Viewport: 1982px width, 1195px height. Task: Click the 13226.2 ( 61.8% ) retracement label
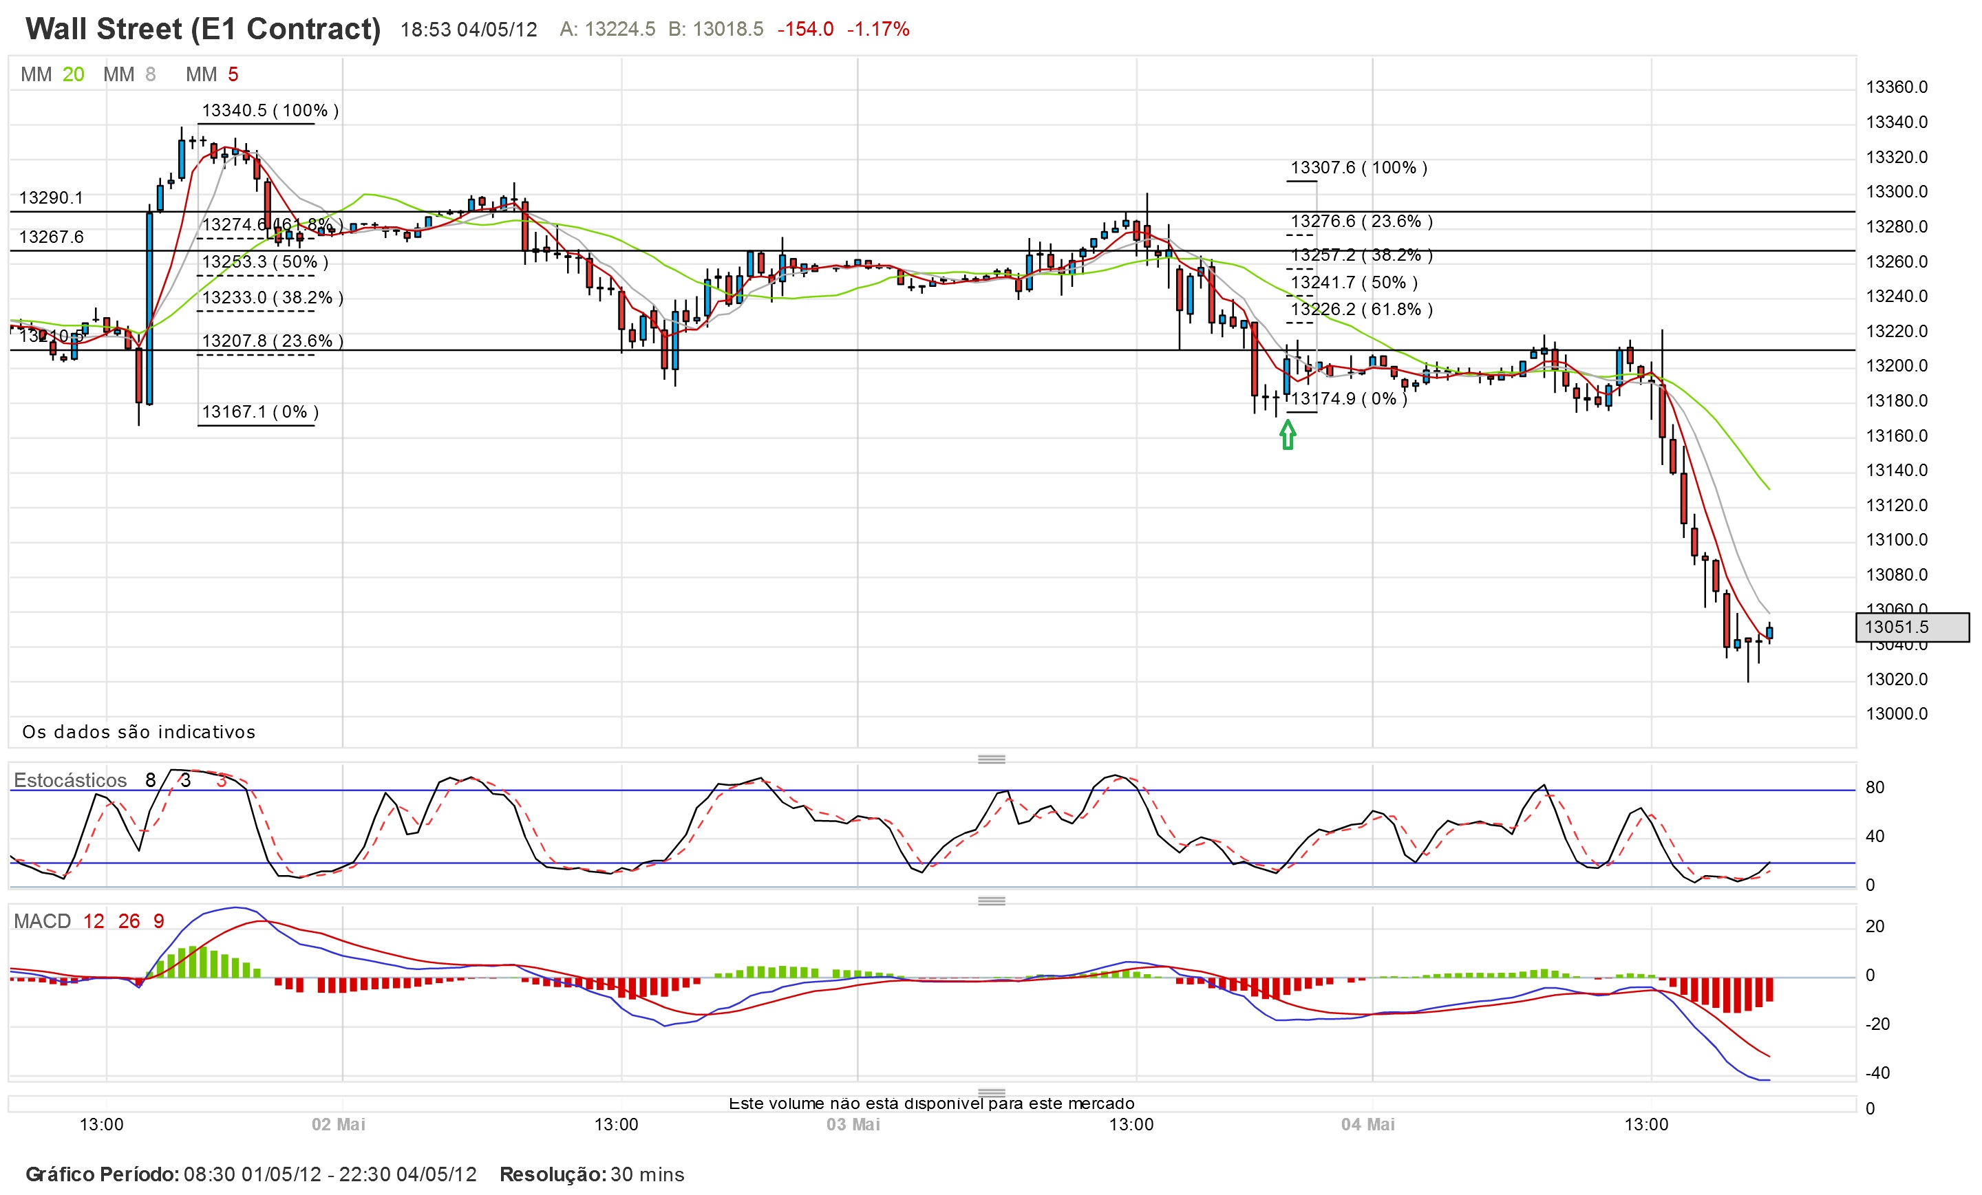1362,309
